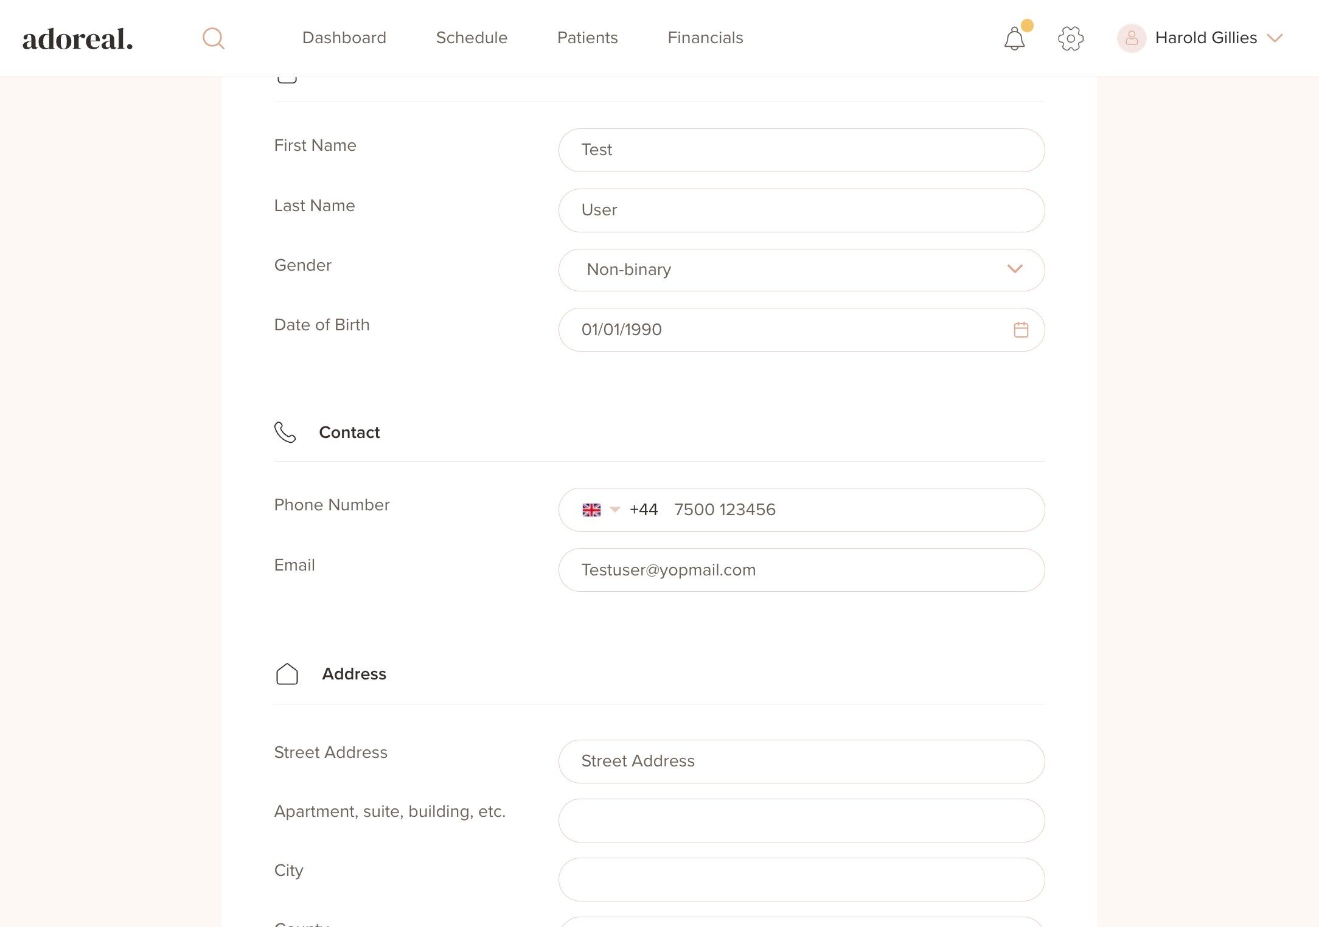The width and height of the screenshot is (1319, 927).
Task: Click the First Name field
Action: (x=801, y=150)
